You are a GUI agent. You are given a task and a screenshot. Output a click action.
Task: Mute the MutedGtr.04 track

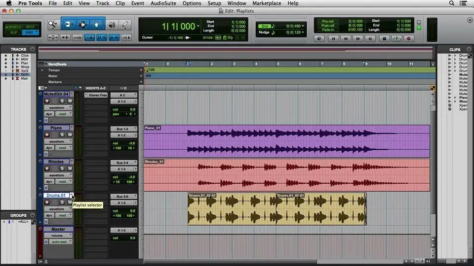[x=70, y=100]
